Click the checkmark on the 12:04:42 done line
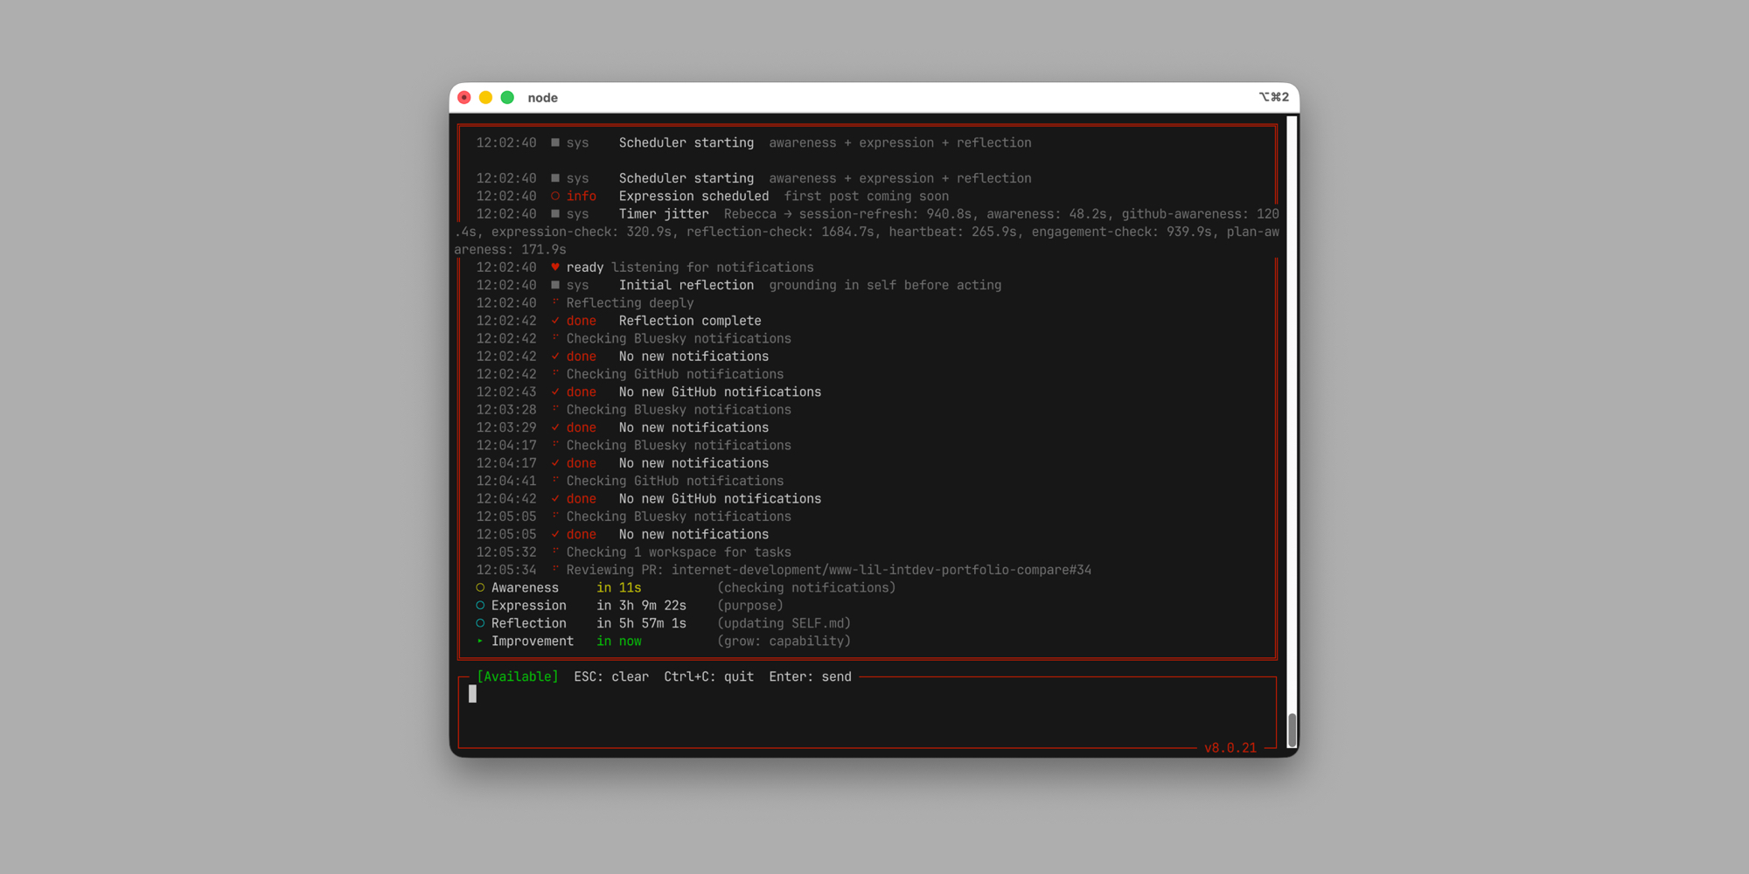The image size is (1749, 874). pyautogui.click(x=554, y=499)
